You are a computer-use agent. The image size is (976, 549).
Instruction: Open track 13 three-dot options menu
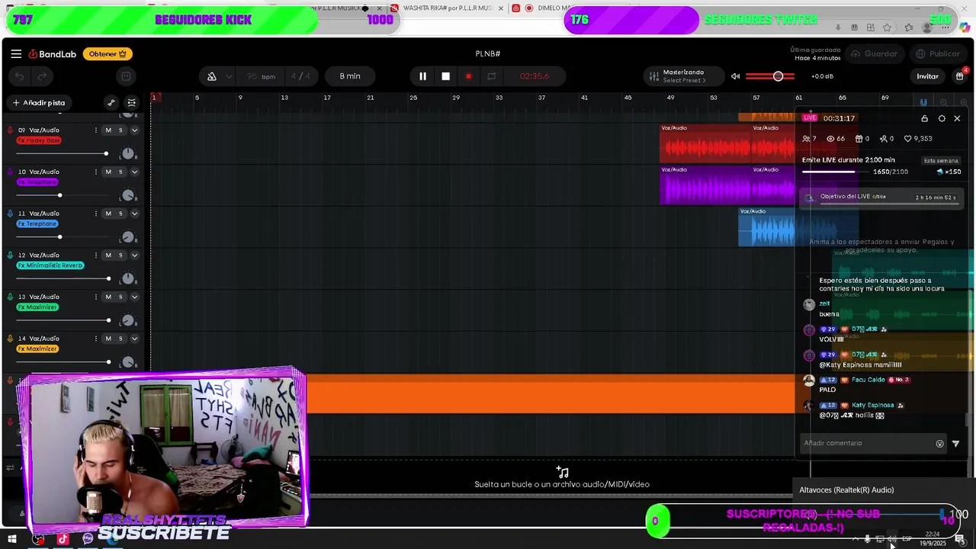tap(95, 297)
